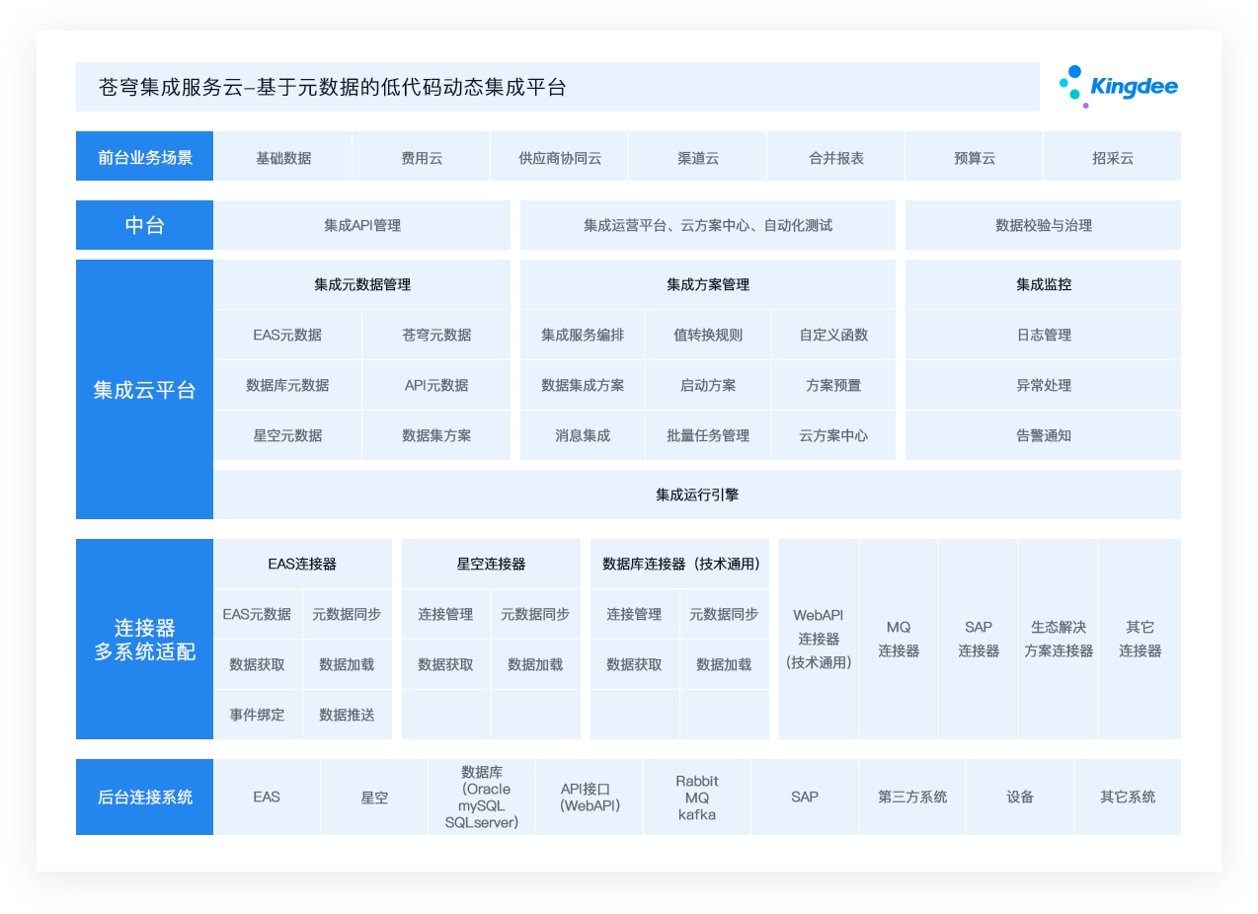This screenshot has width=1258, height=914.
Task: Select the 数据校验与治理 block
Action: click(1043, 225)
